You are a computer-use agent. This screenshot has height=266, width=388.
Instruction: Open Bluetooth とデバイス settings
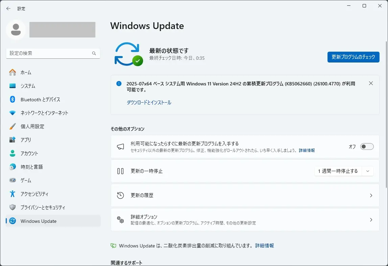point(53,99)
